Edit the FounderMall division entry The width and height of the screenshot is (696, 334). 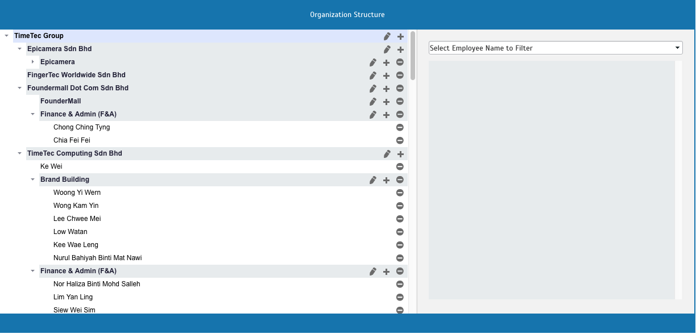pos(373,102)
